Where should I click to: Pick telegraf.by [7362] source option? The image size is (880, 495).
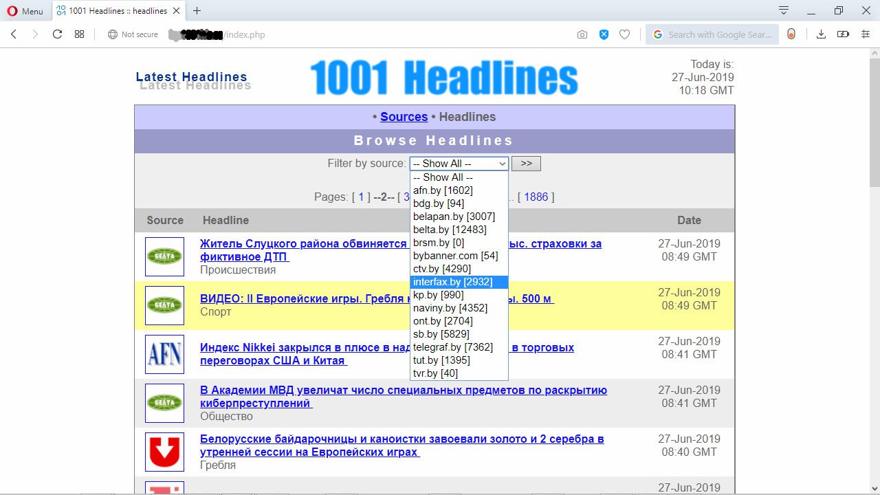[459, 347]
